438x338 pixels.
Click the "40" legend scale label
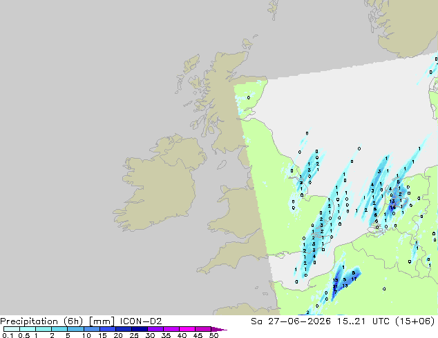click(182, 335)
